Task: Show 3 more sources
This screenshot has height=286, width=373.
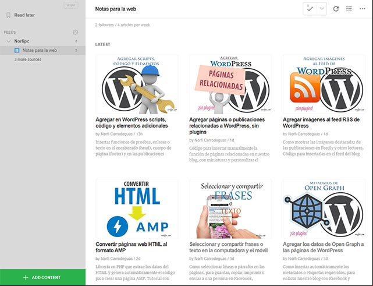Action: (x=27, y=59)
